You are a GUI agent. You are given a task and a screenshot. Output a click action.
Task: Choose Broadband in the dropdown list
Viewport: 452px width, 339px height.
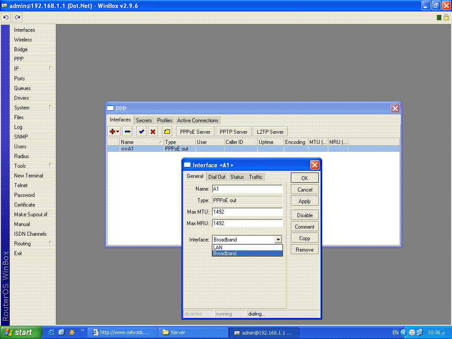tap(247, 253)
